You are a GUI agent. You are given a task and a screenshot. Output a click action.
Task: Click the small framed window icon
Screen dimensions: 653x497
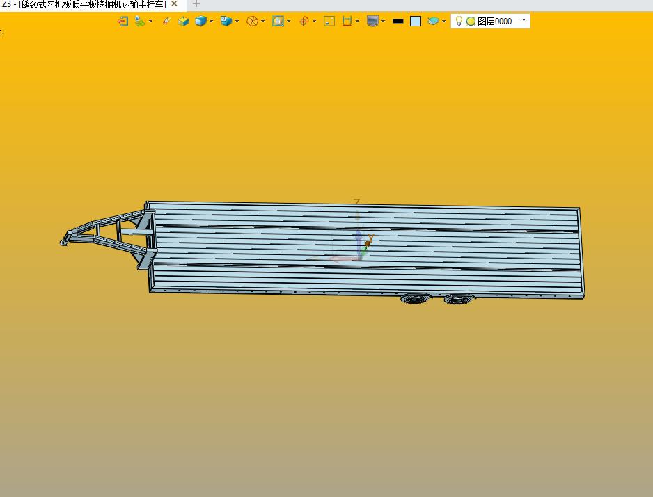click(329, 21)
